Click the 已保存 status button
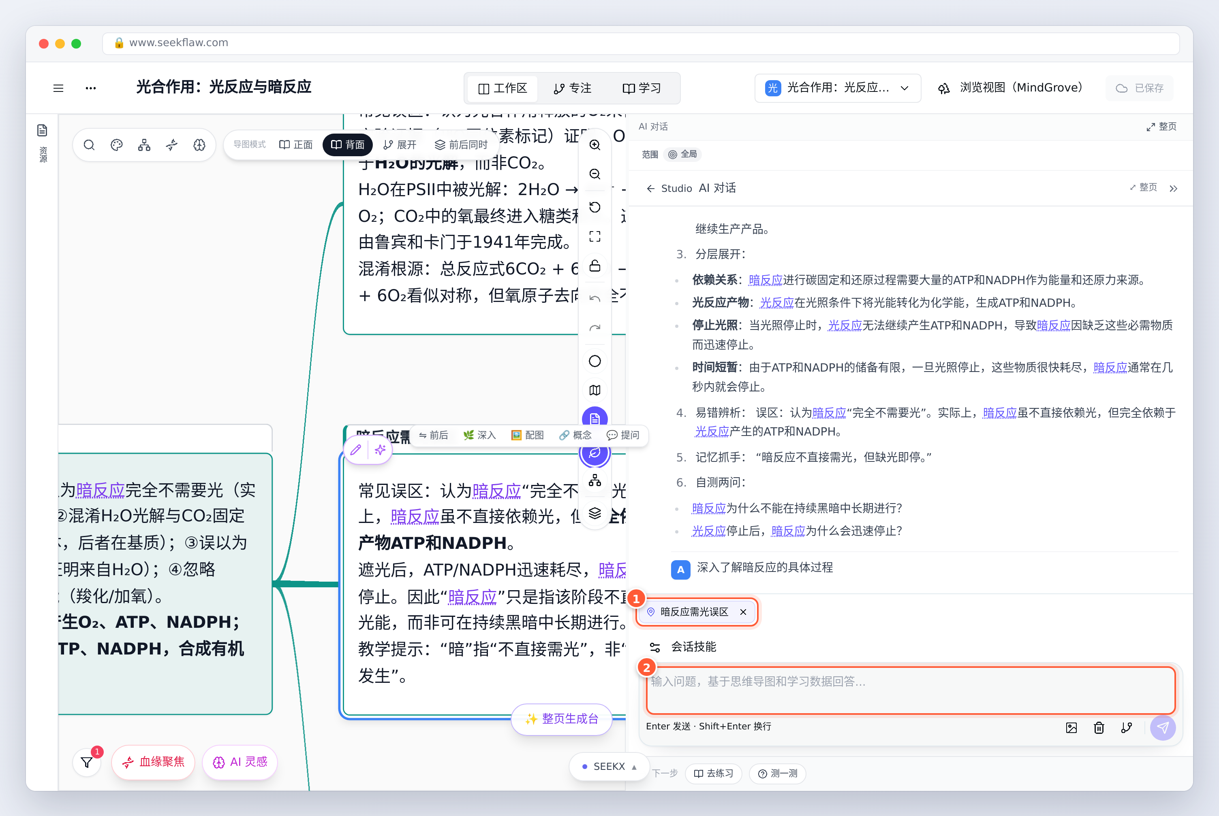Viewport: 1219px width, 816px height. pyautogui.click(x=1139, y=88)
